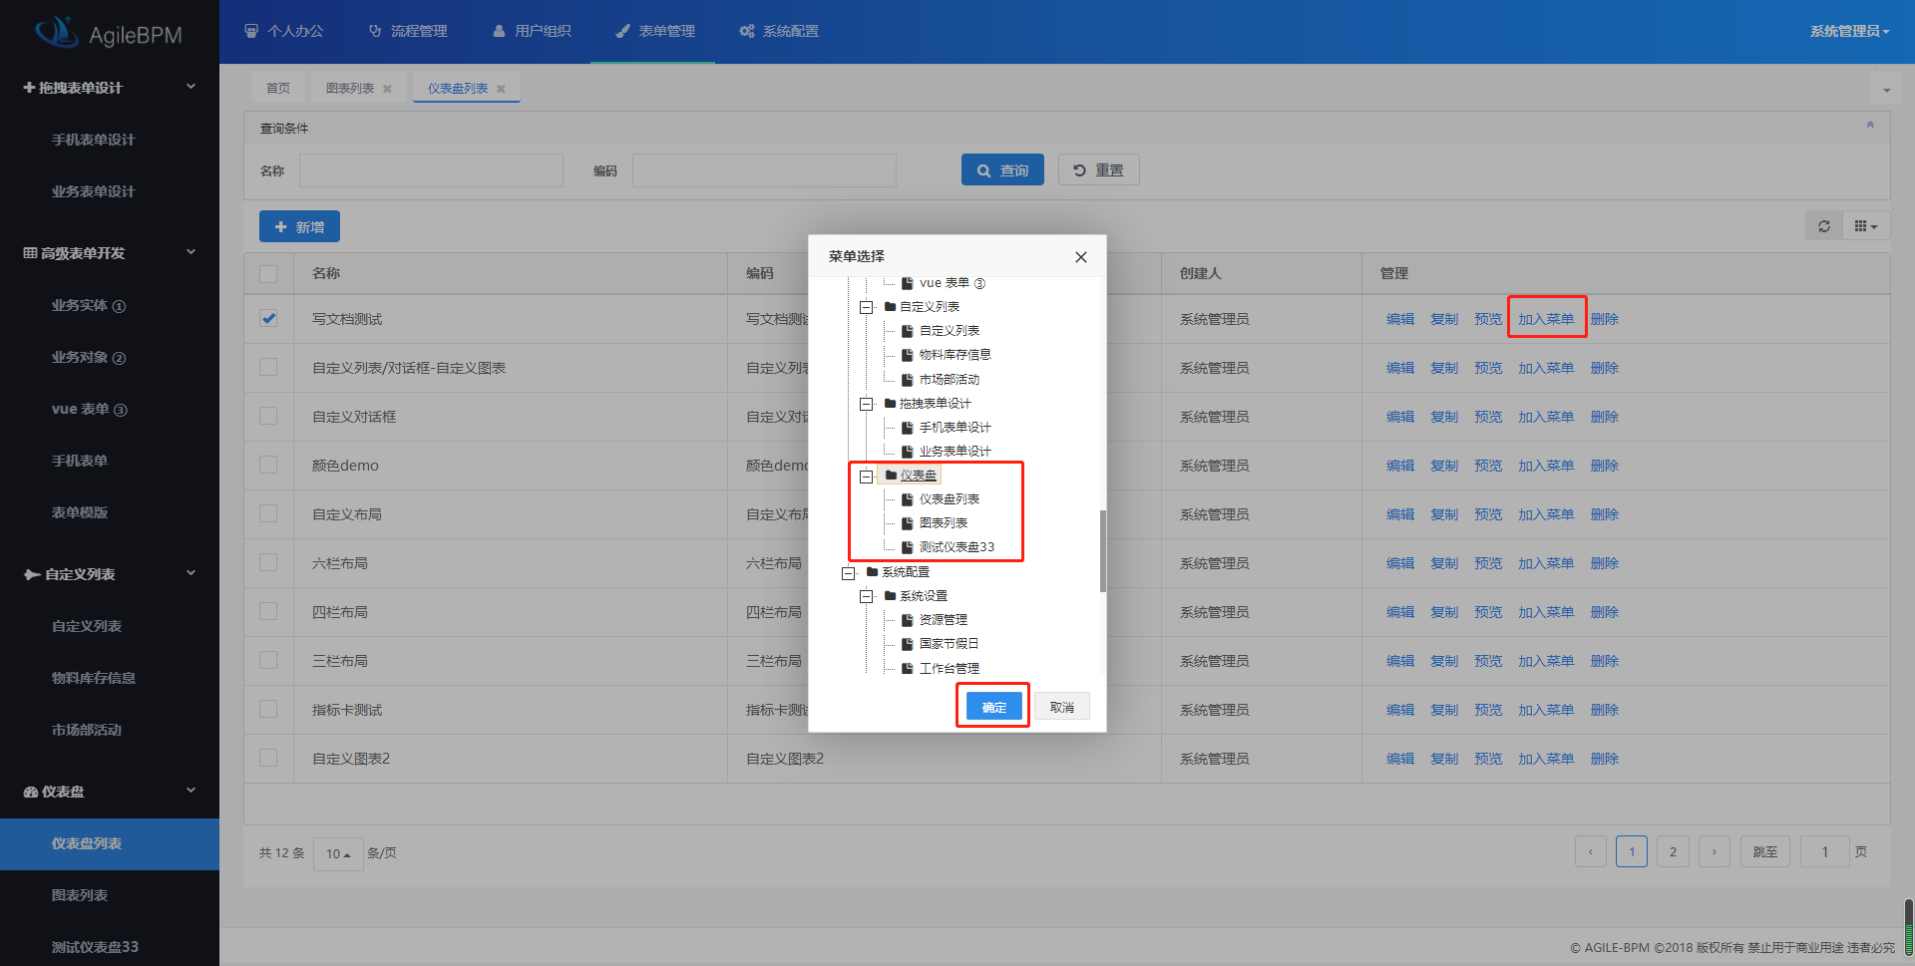Click the dialog tree vertical scrollbar
The width and height of the screenshot is (1915, 966).
pos(1102,550)
